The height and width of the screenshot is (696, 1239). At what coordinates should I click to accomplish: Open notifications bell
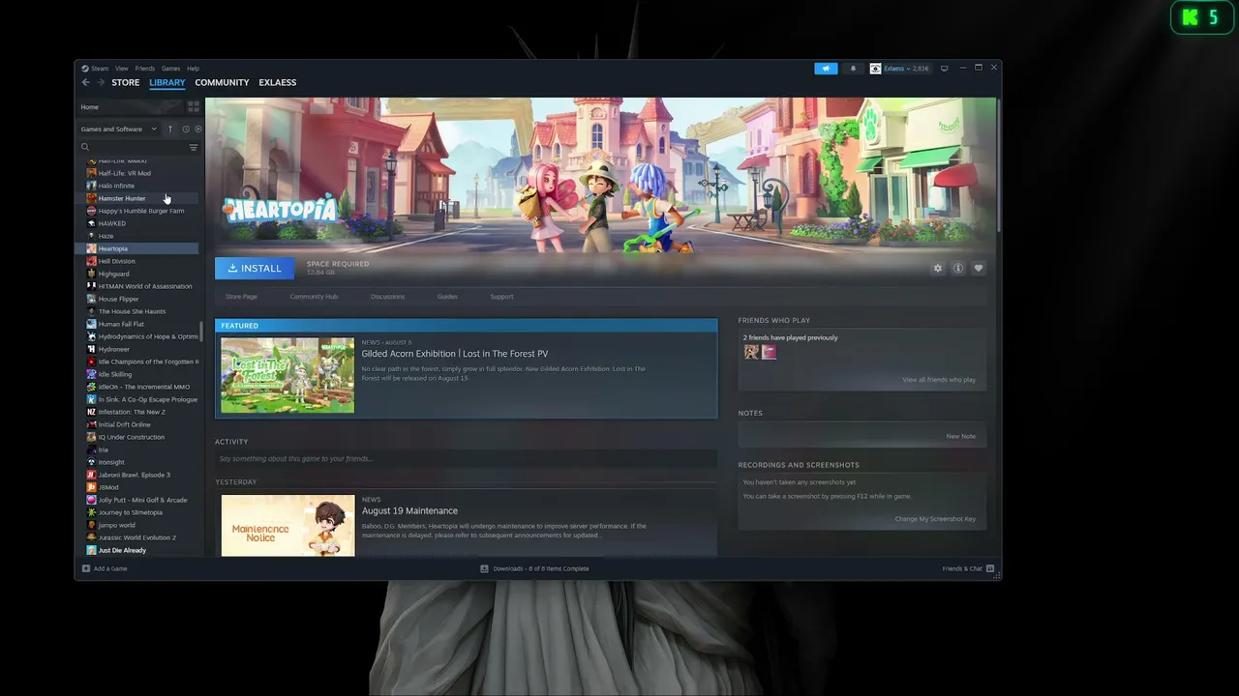[x=853, y=69]
